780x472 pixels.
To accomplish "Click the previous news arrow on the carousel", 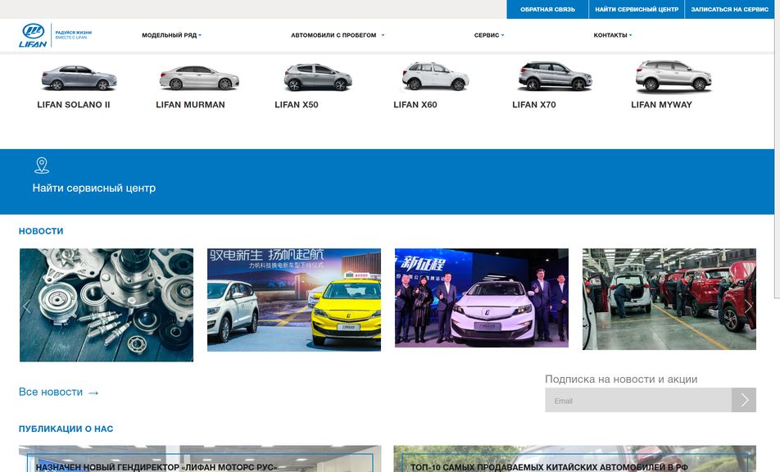I will click(27, 306).
